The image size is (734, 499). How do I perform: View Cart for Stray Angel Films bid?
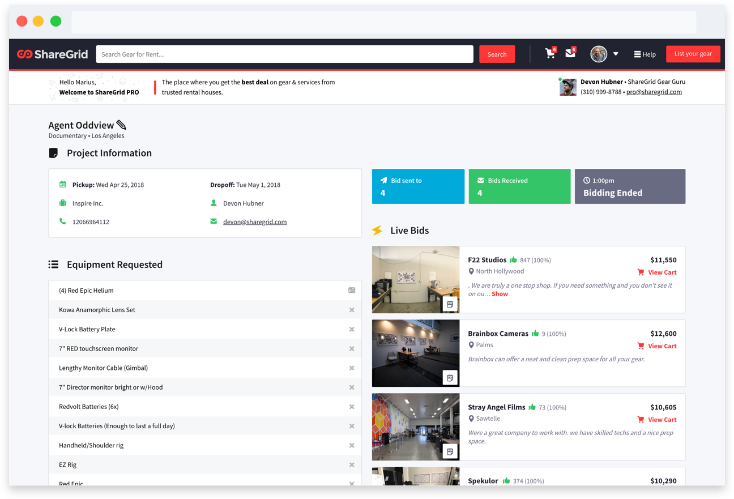(x=657, y=420)
